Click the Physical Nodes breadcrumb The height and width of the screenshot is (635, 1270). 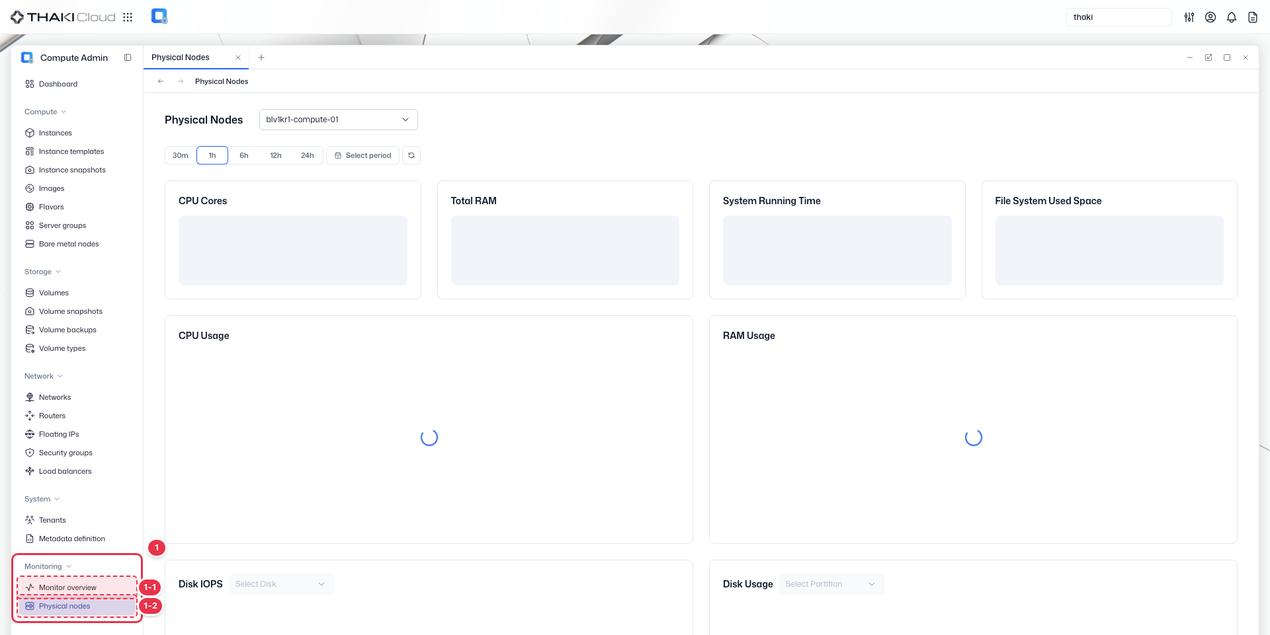222,81
